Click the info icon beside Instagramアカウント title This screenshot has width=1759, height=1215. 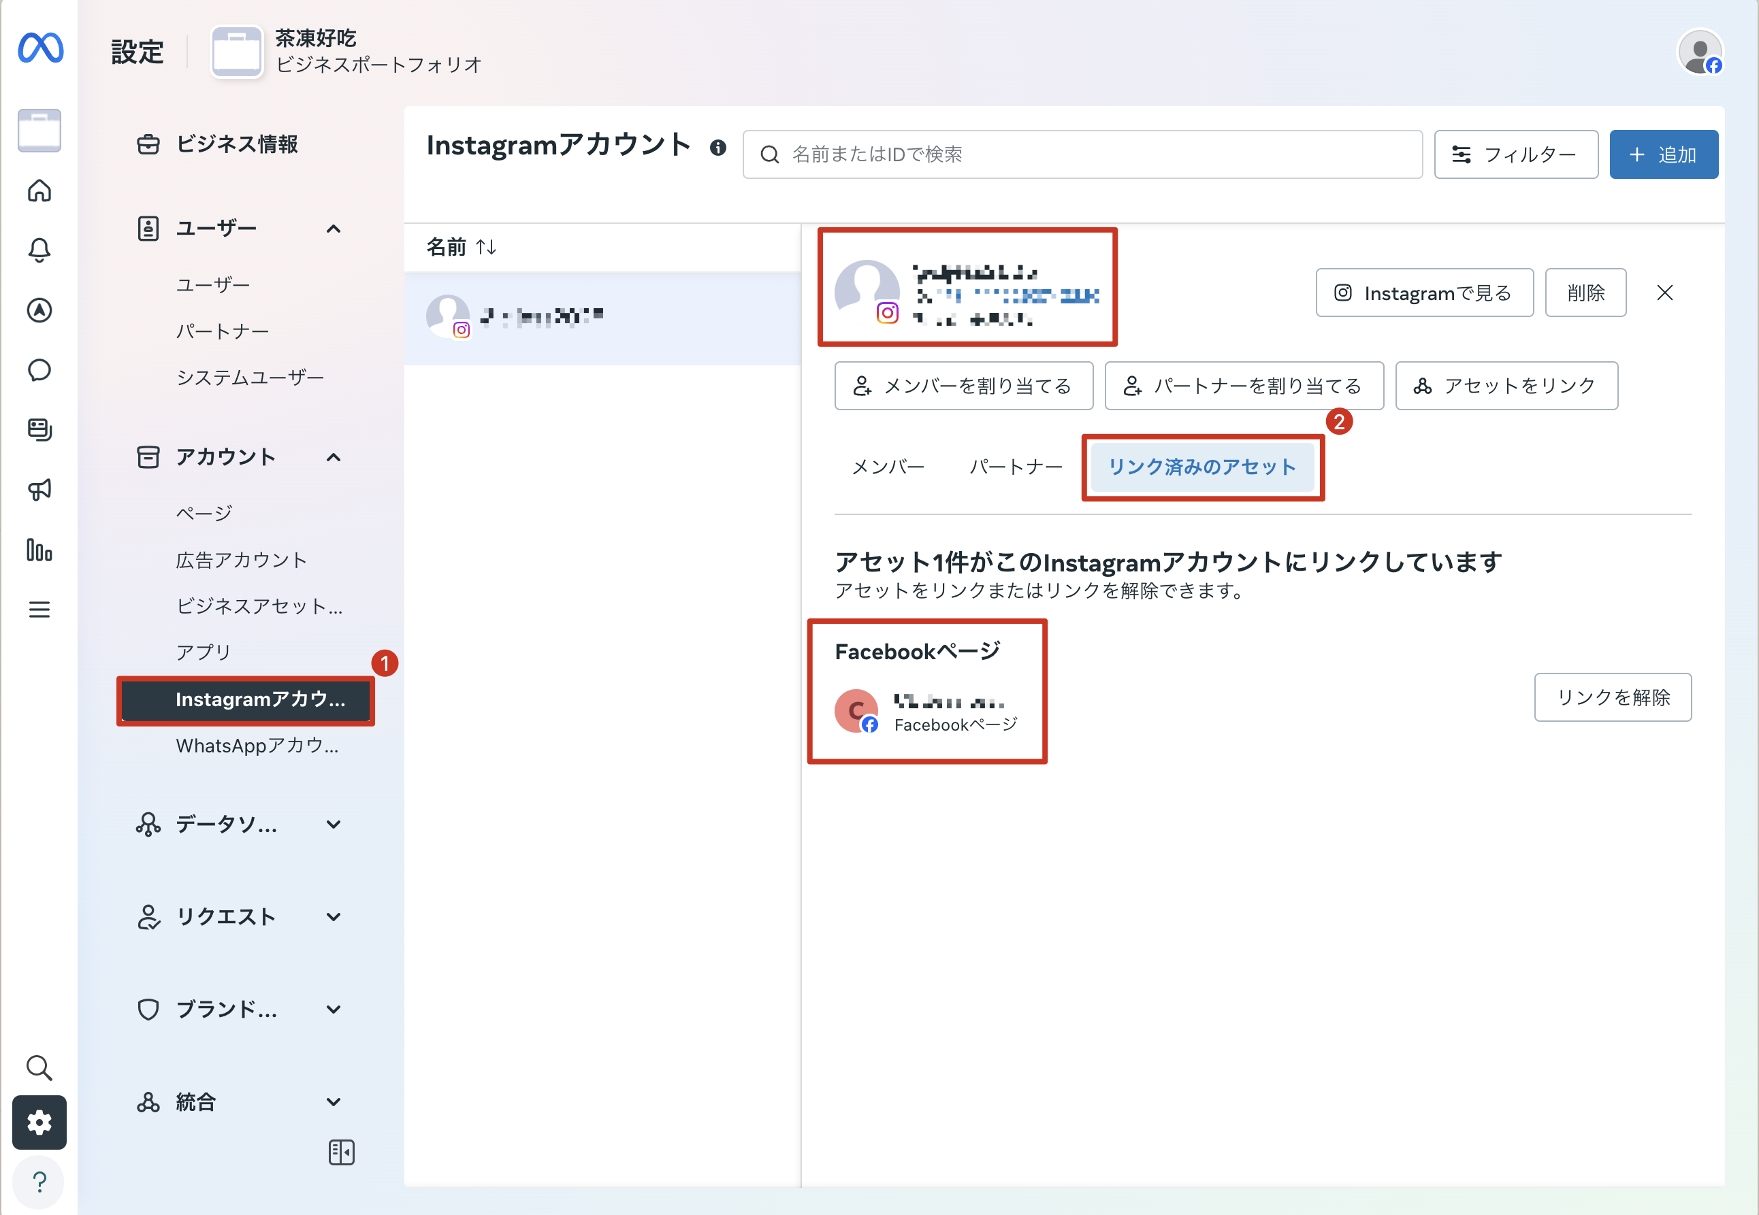coord(717,148)
